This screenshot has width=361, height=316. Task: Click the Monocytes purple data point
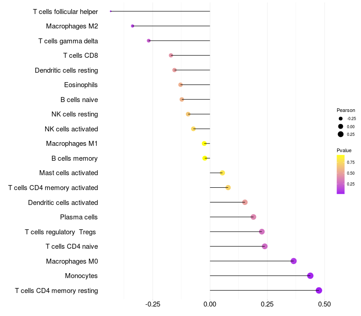(x=310, y=276)
